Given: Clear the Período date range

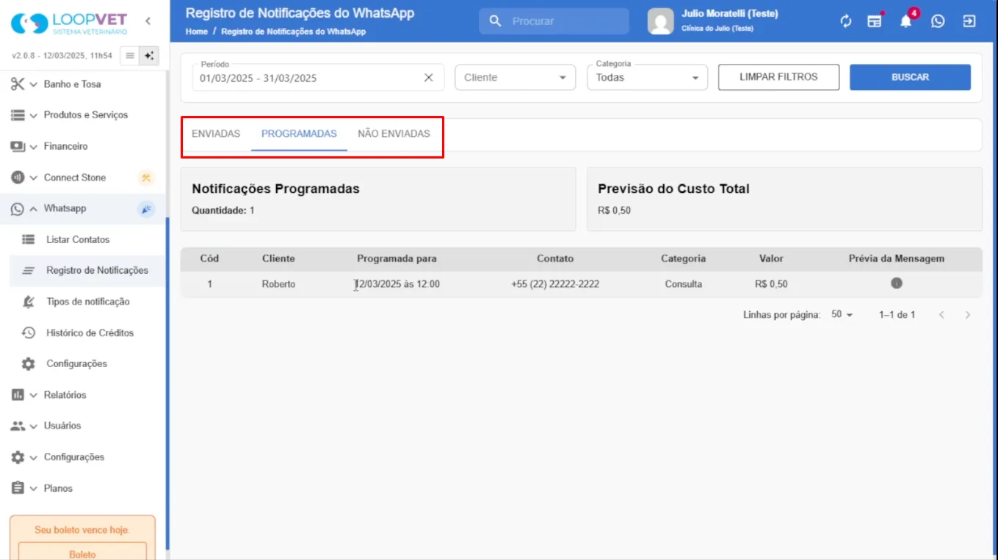Looking at the screenshot, I should 429,78.
